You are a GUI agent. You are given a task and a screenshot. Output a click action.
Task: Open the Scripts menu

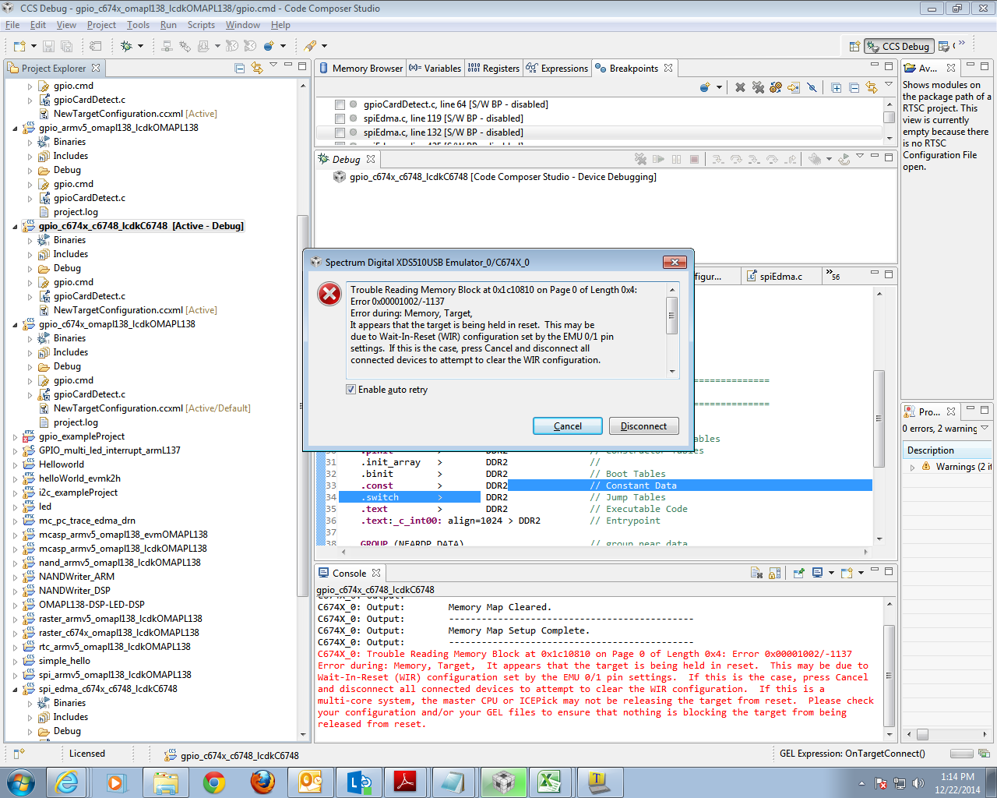(x=201, y=25)
